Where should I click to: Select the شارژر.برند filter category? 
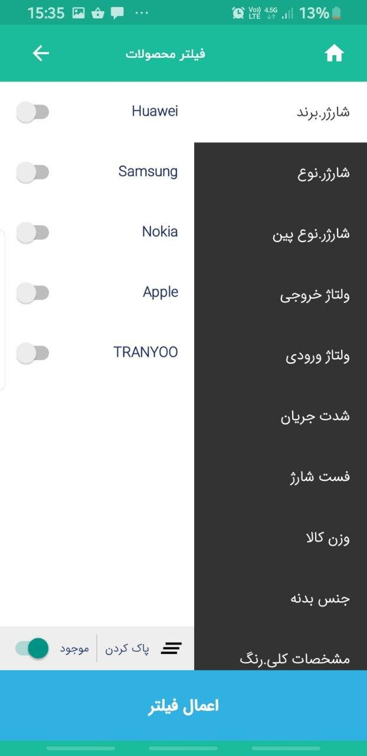[x=323, y=112]
